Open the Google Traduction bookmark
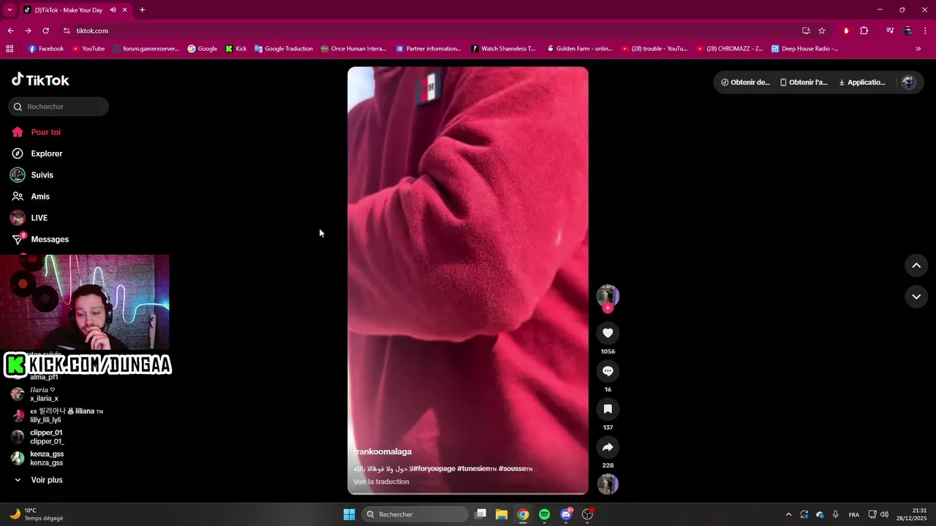The width and height of the screenshot is (936, 526). point(284,49)
